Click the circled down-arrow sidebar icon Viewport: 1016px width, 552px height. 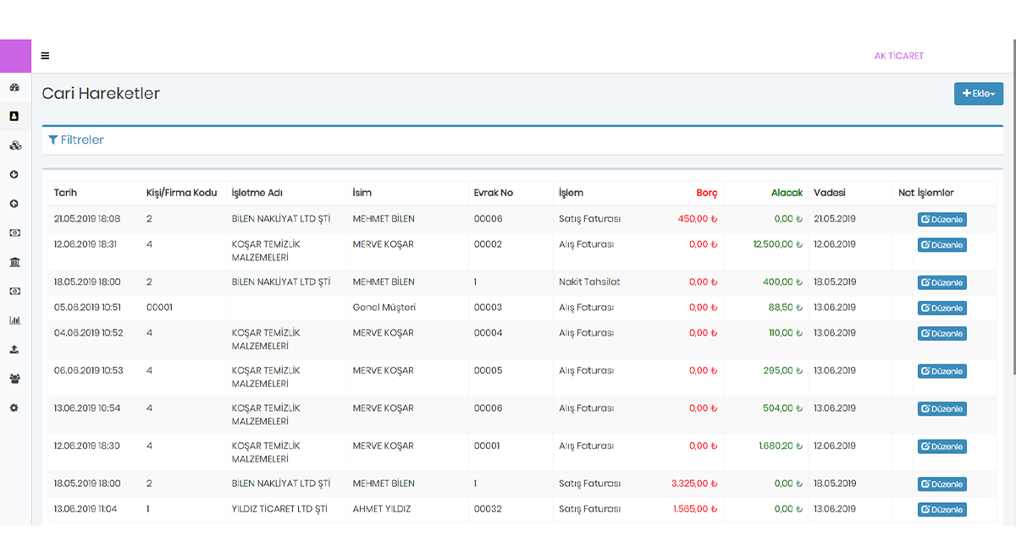click(14, 175)
